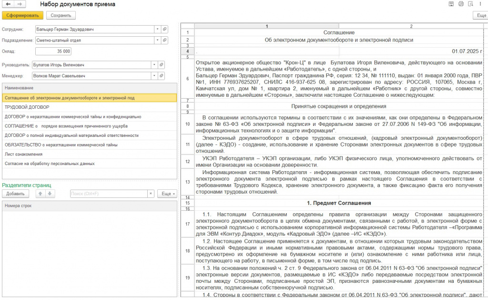This screenshot has width=488, height=300.
Task: Expand the Руководитель dropdown list
Action: (x=154, y=65)
